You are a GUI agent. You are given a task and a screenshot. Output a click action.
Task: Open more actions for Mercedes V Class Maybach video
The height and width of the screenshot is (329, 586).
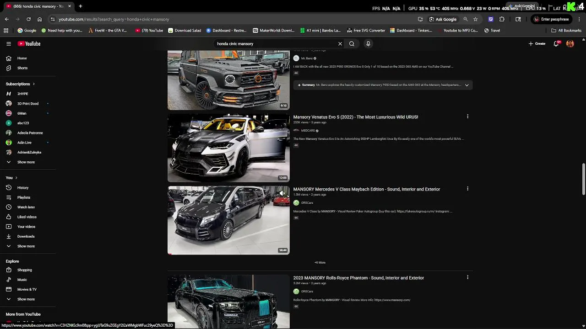(x=467, y=189)
